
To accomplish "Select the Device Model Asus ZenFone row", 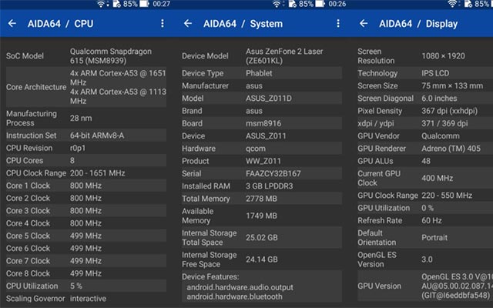I will point(258,57).
